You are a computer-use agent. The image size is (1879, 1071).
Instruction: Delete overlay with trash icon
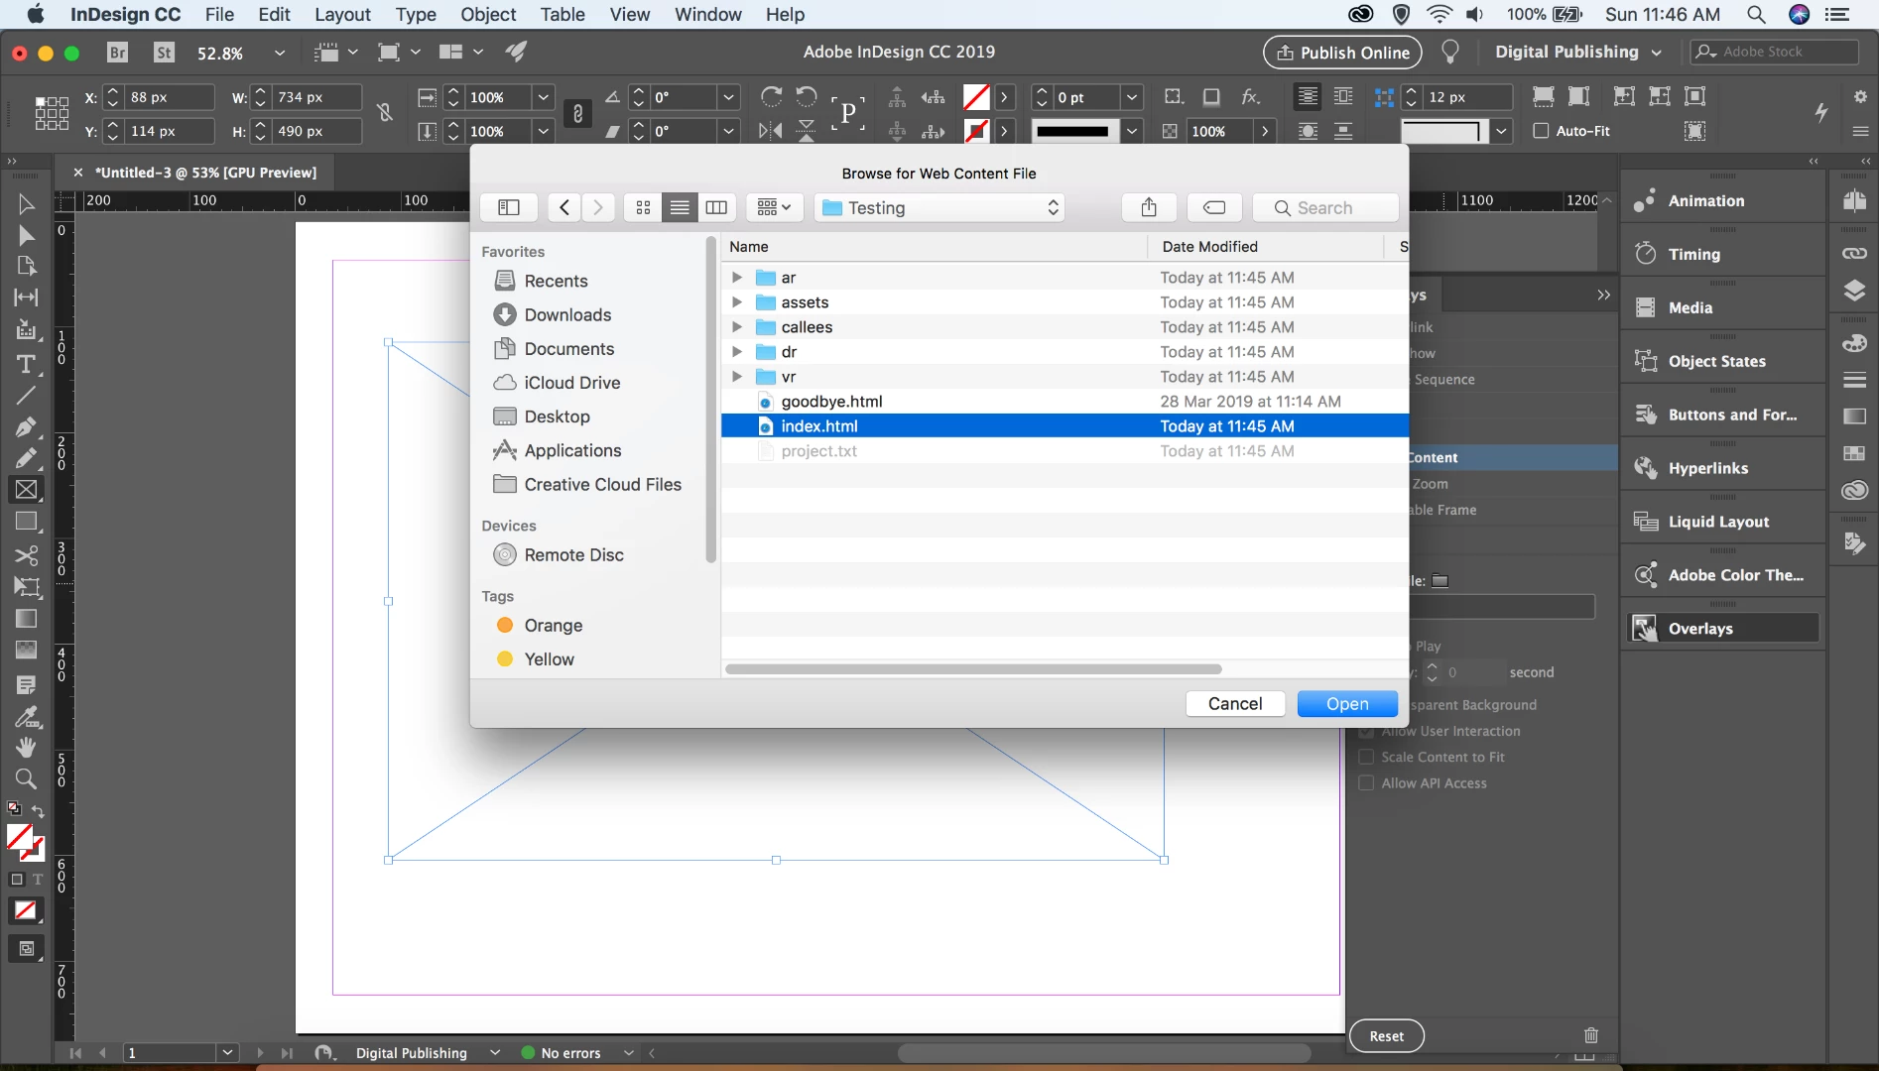point(1591,1035)
